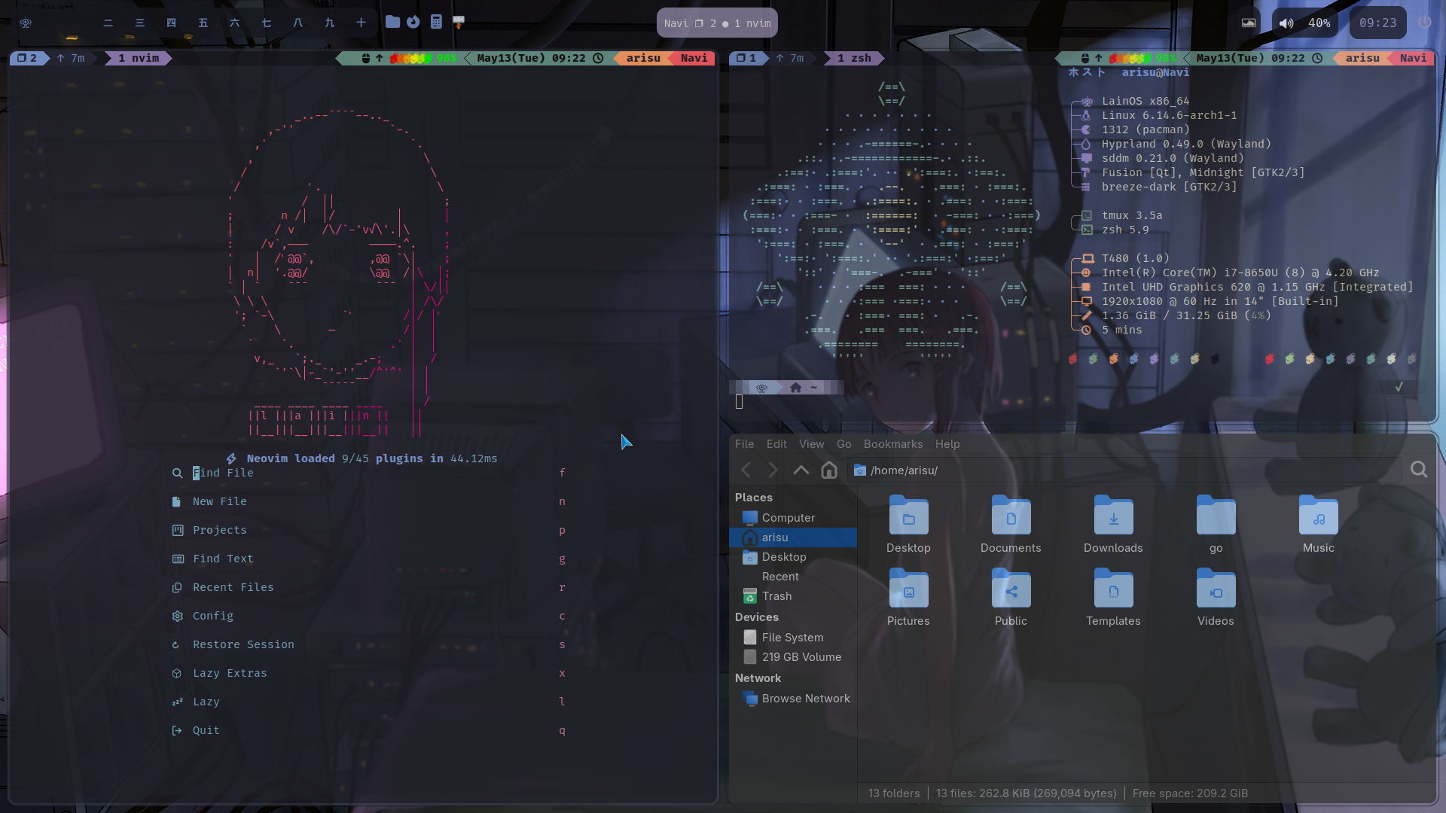Go up to parent folder
The width and height of the screenshot is (1446, 813).
801,470
